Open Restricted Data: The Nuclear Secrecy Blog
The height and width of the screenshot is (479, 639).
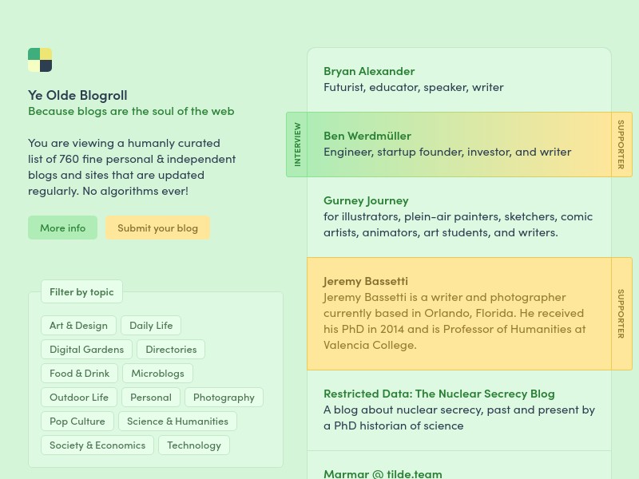(439, 394)
